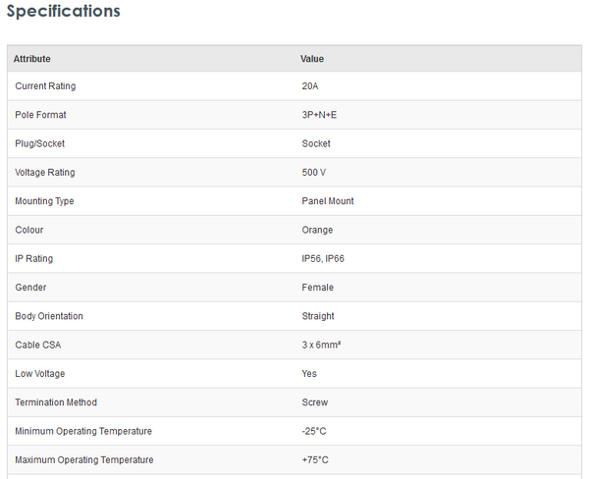Click the IP56, IP66 rating value
The height and width of the screenshot is (479, 589).
pyautogui.click(x=322, y=259)
